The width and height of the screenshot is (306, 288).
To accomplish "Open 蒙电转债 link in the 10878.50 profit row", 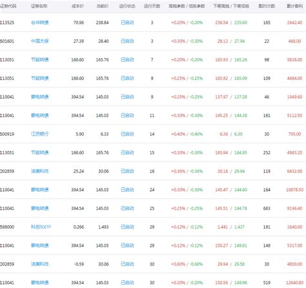I will point(40,190).
